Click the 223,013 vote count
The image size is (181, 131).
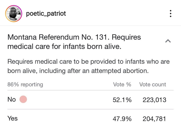[x=154, y=100]
